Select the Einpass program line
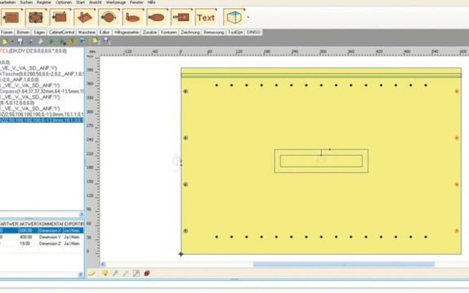Viewport: 469px width, 293px height. coord(42,91)
